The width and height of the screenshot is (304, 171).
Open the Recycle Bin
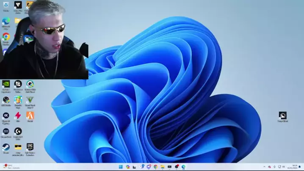(6, 5)
